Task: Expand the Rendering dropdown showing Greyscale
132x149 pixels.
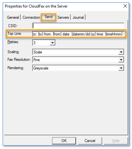Action: tap(78, 68)
